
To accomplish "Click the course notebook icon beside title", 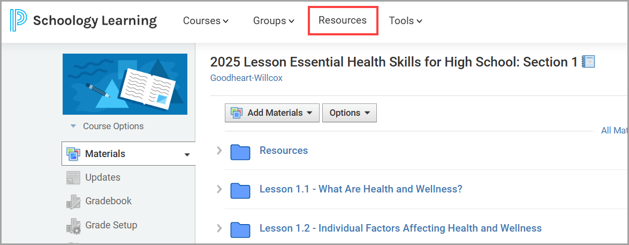I will click(x=588, y=62).
